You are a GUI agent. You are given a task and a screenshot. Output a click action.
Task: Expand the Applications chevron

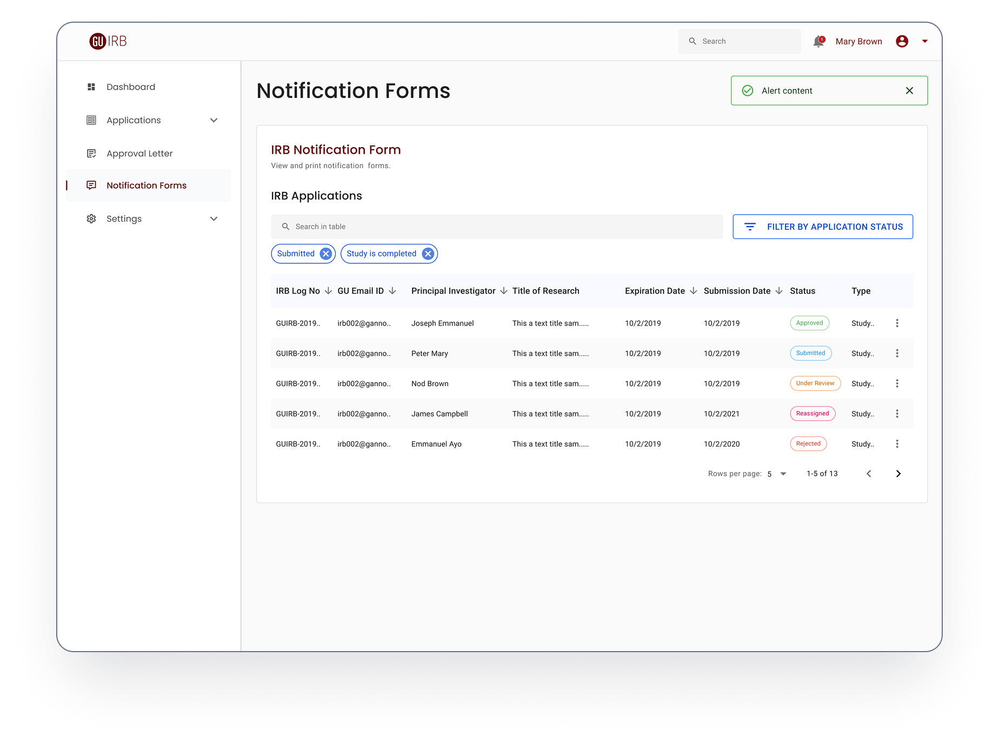click(214, 120)
